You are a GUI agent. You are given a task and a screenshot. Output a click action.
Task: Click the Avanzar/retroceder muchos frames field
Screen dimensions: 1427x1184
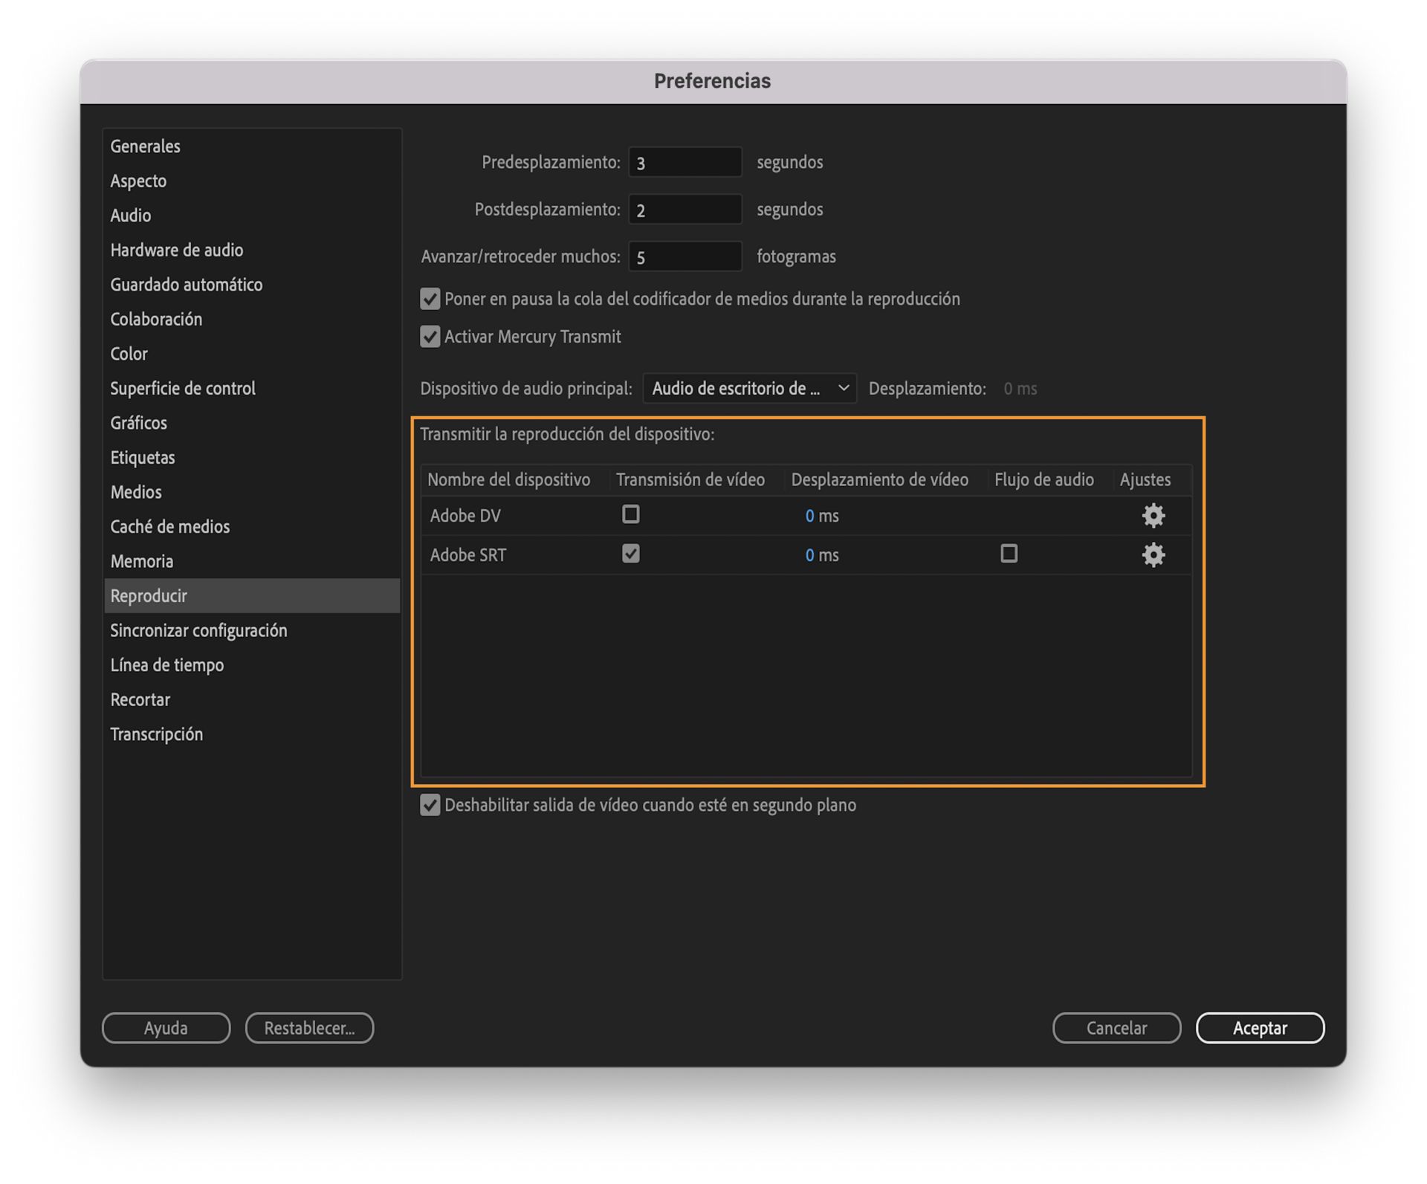coord(684,256)
